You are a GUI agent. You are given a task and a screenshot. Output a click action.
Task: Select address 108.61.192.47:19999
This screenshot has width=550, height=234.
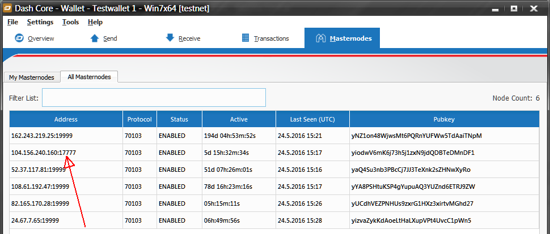point(40,187)
